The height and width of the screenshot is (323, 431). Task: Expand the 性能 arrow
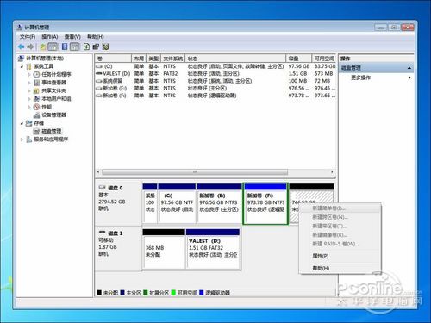click(29, 107)
